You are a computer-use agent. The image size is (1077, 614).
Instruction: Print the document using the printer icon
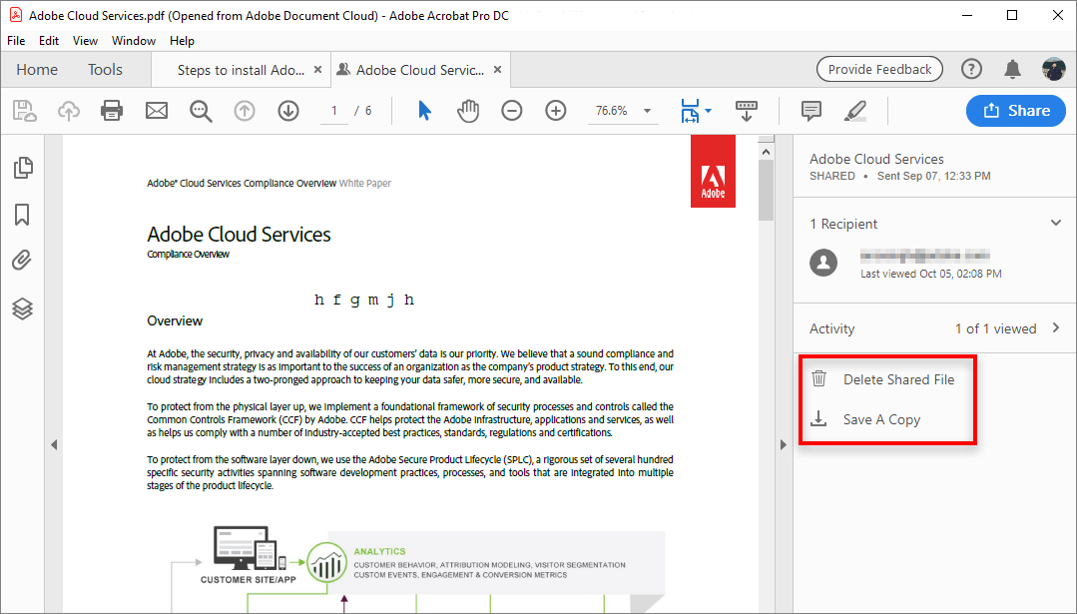coord(111,111)
